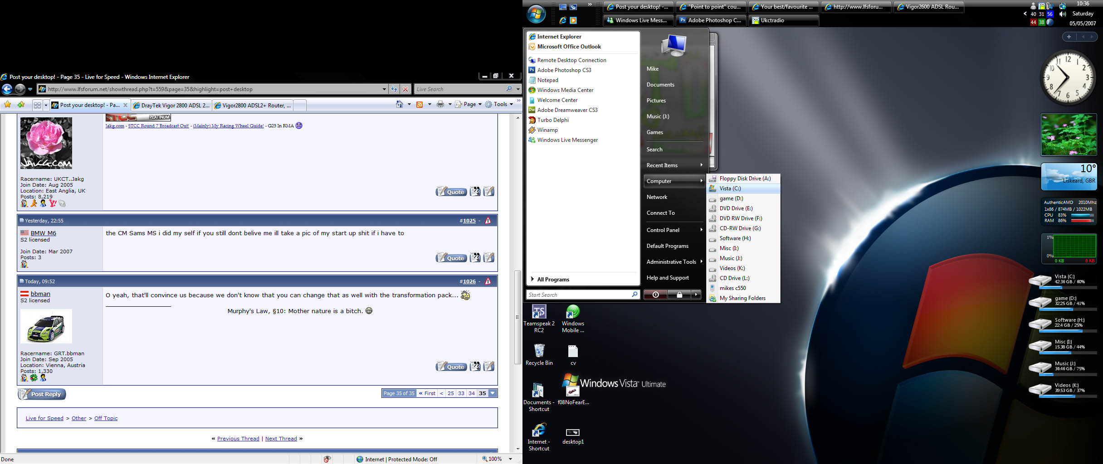This screenshot has height=464, width=1103.
Task: Open the Start orb on the taskbar
Action: click(536, 14)
